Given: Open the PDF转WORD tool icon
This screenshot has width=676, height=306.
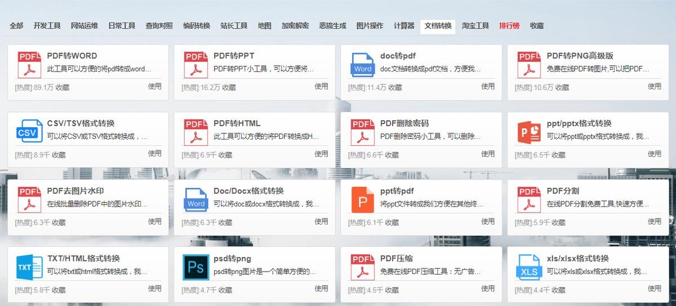Looking at the screenshot, I should pos(29,64).
